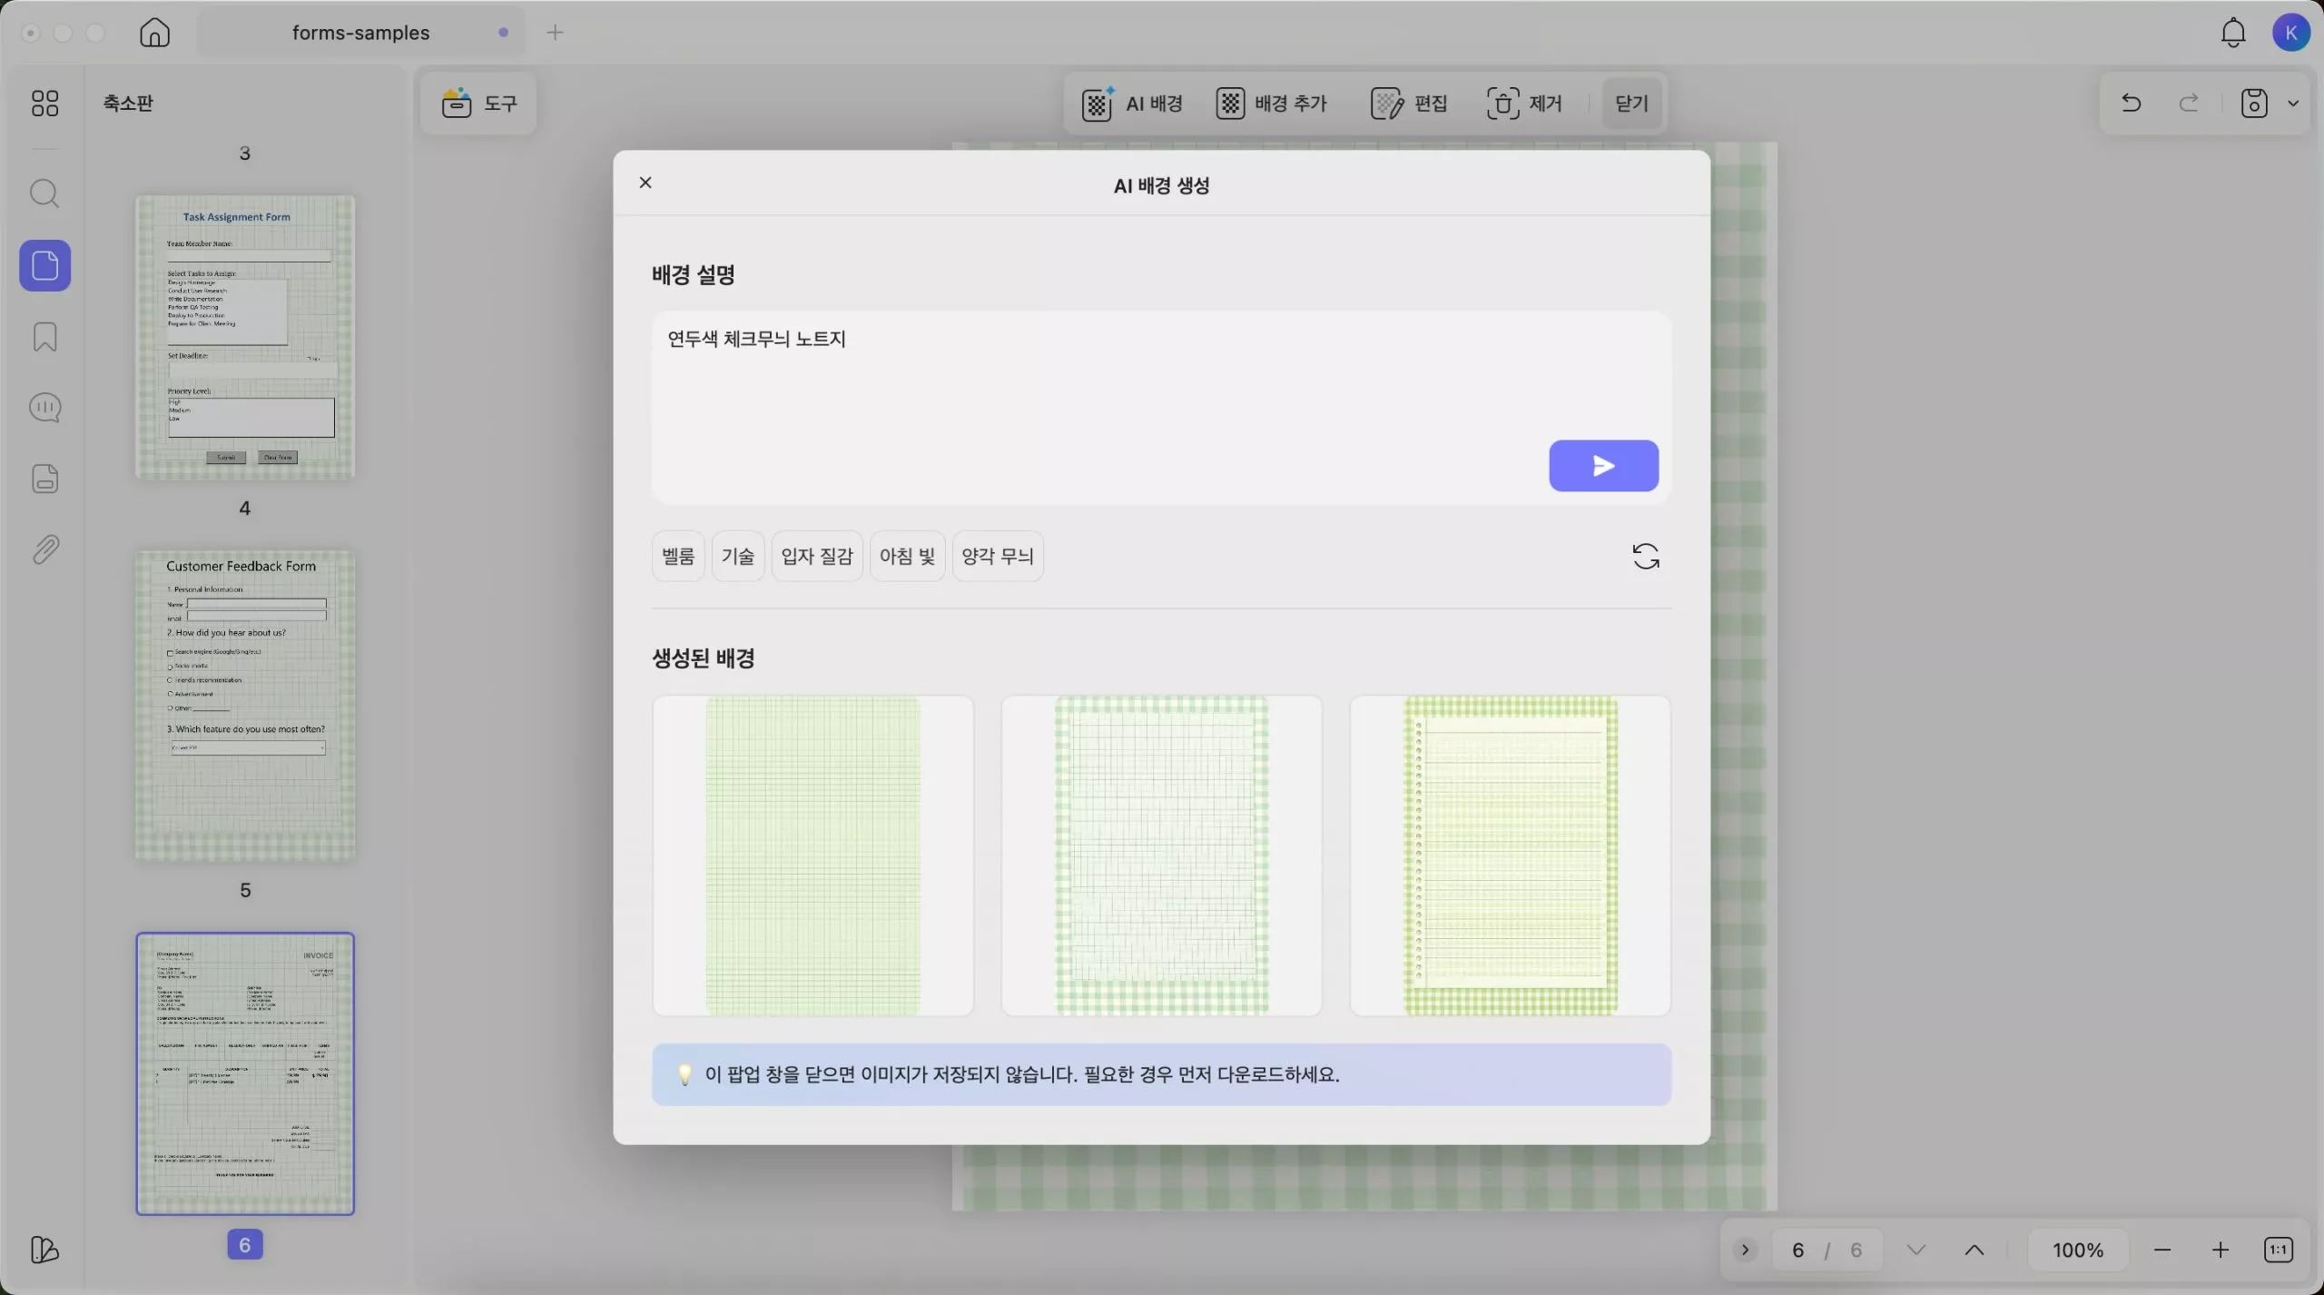Viewport: 2324px width, 1295px height.
Task: Click the 제거 background removal icon
Action: click(x=1504, y=103)
